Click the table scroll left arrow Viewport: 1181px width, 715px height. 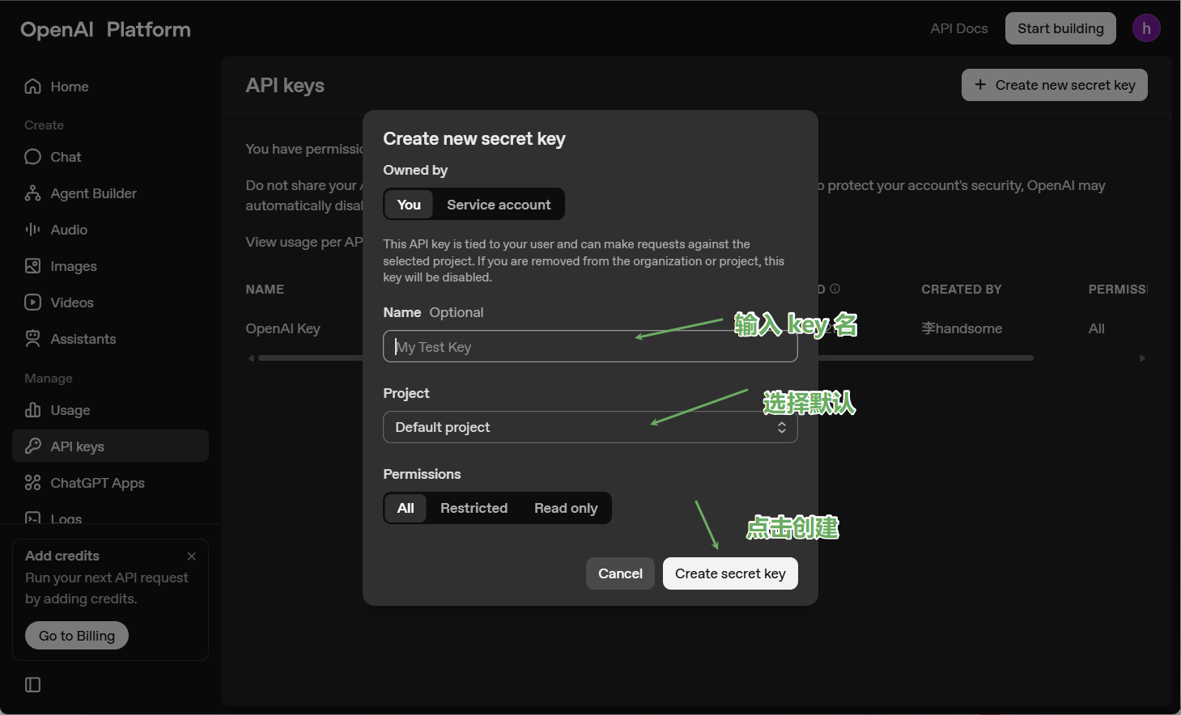[251, 358]
